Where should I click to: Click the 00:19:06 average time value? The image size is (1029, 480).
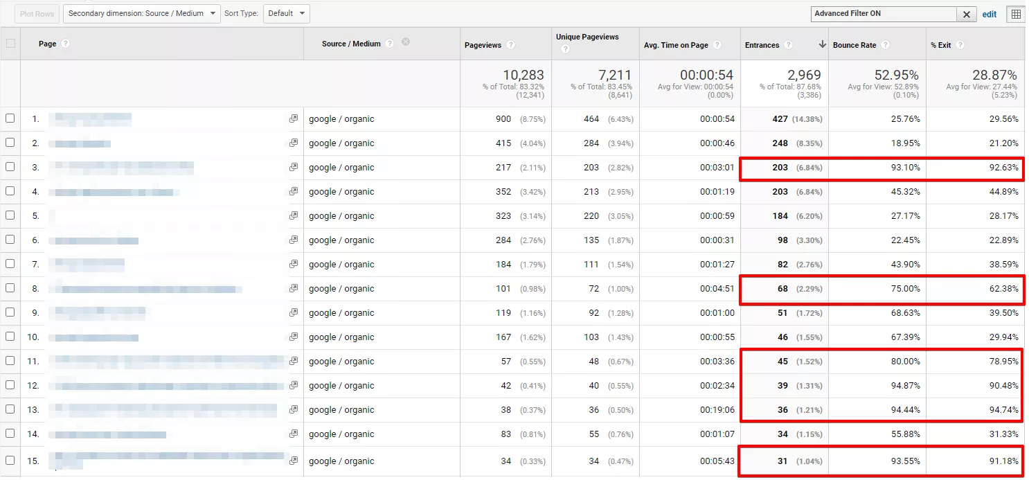coord(717,410)
